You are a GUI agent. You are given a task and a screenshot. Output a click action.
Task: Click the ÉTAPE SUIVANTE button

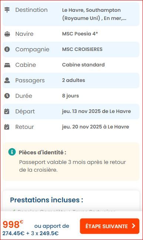coord(110,226)
